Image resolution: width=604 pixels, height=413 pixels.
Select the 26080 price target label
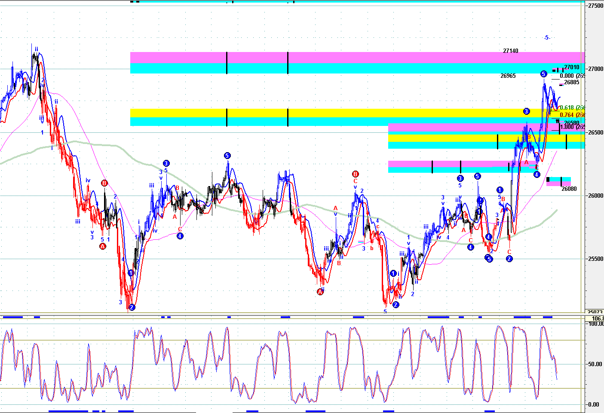(569, 189)
